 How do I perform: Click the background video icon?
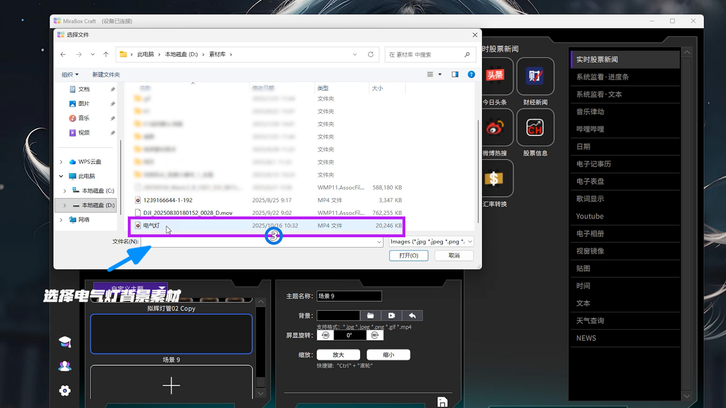tap(391, 315)
